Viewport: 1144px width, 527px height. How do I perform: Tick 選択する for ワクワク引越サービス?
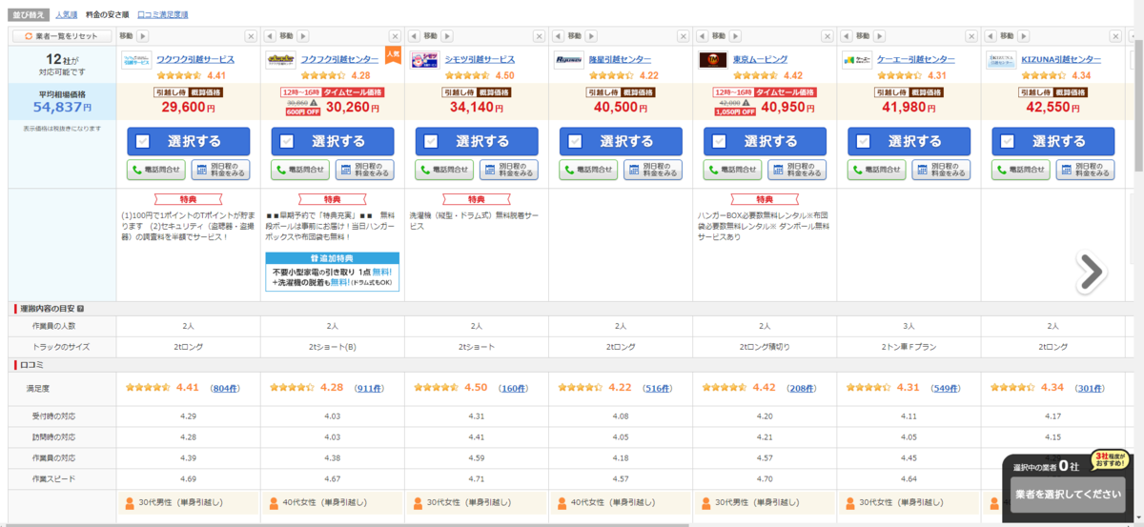[188, 141]
